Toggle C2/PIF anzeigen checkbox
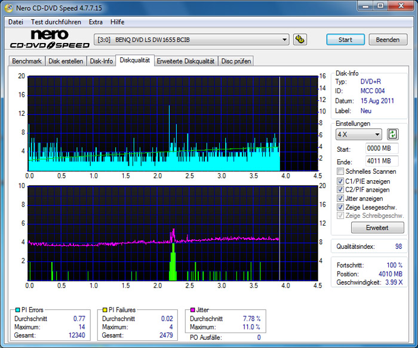Image resolution: width=418 pixels, height=348 pixels. pos(340,190)
